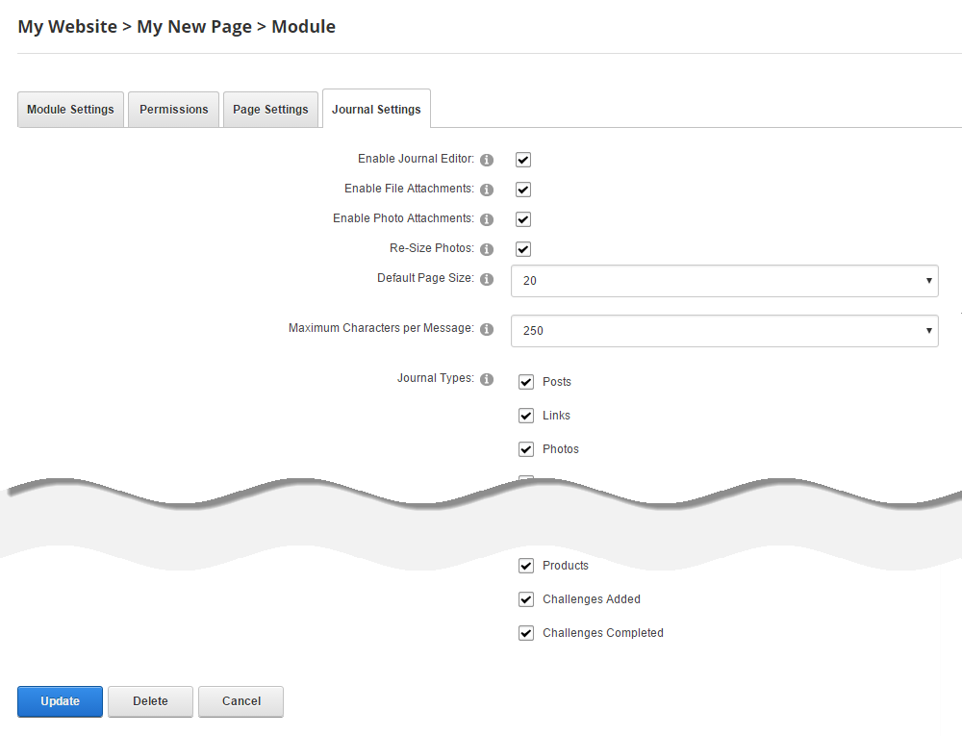Click info icon next to Journal Types
The image size is (962, 736).
[x=487, y=379]
